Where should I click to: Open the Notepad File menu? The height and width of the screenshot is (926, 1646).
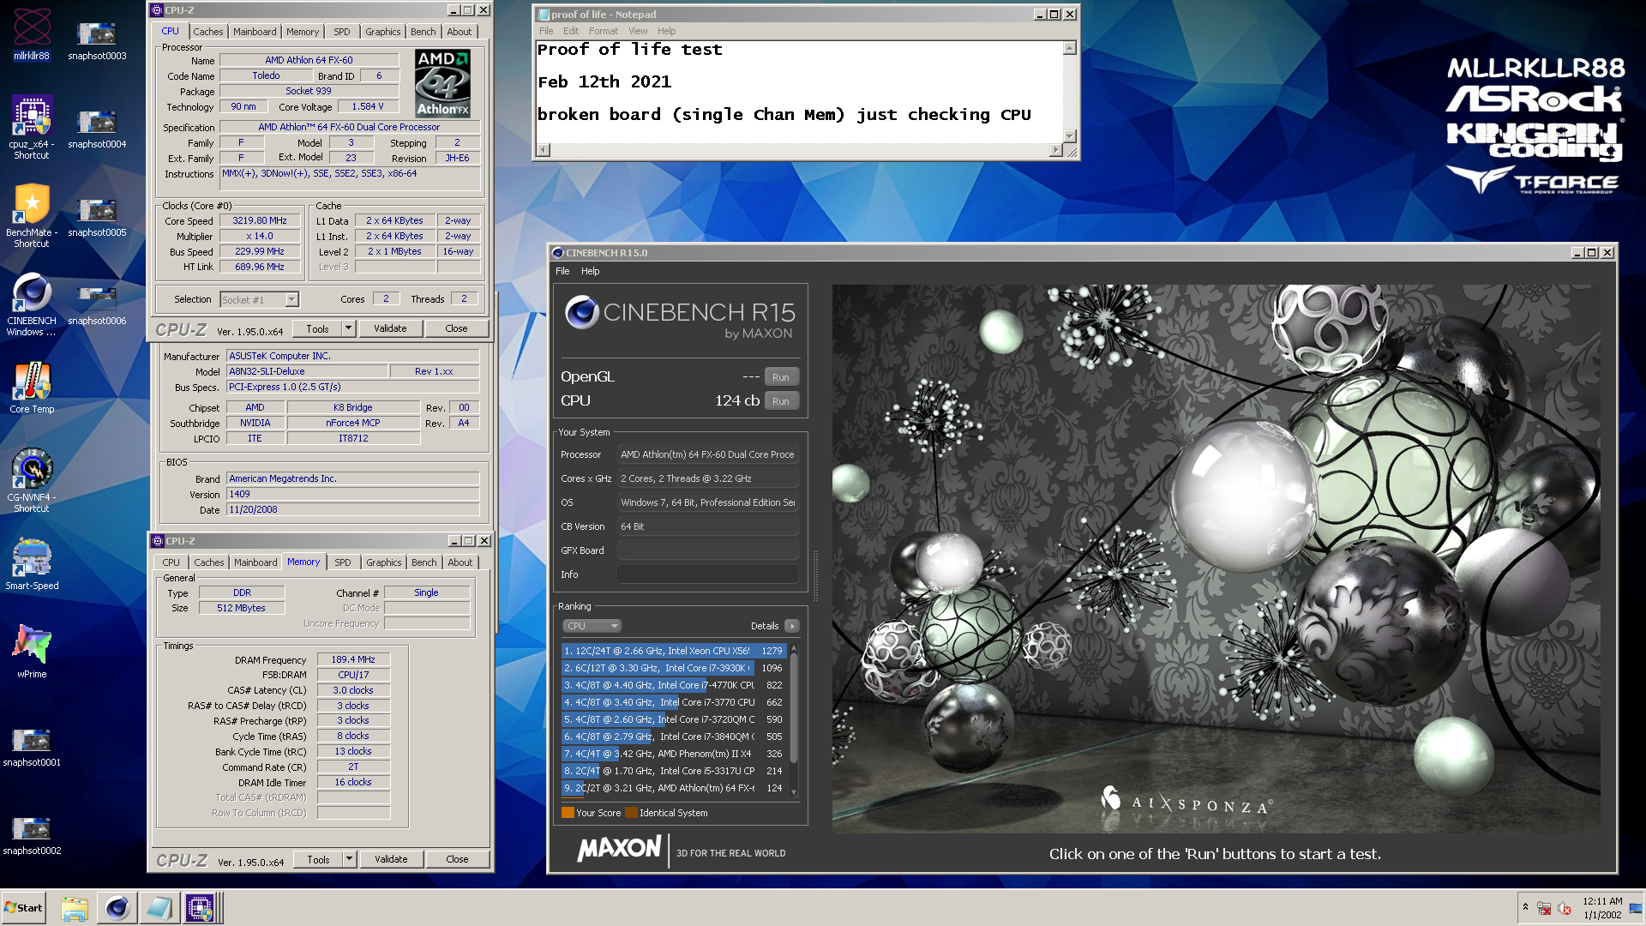point(546,31)
